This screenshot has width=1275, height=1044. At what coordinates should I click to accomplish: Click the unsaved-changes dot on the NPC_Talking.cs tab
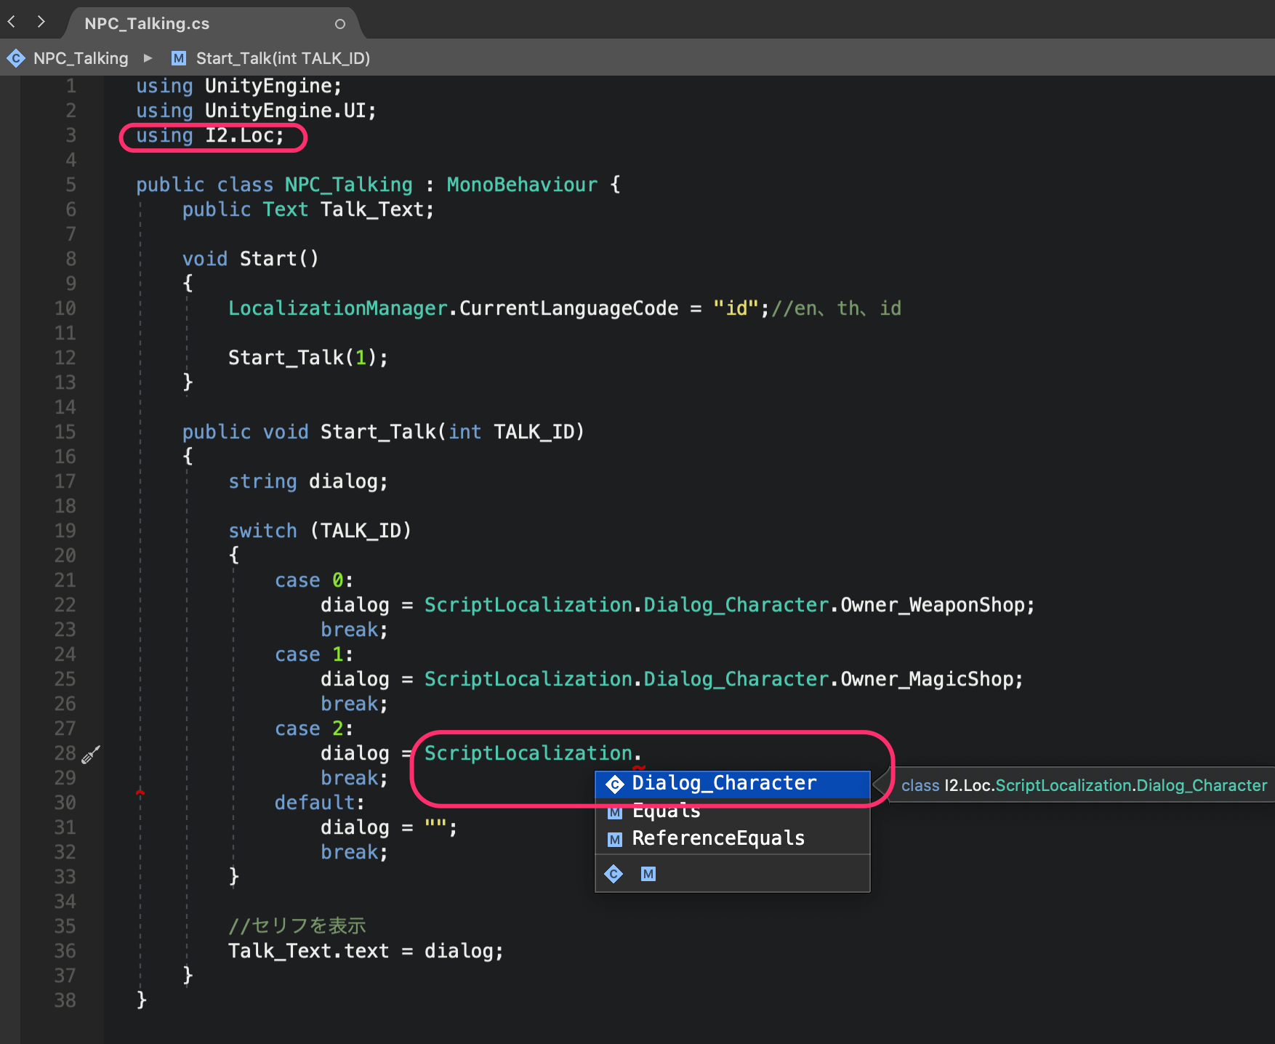[339, 24]
